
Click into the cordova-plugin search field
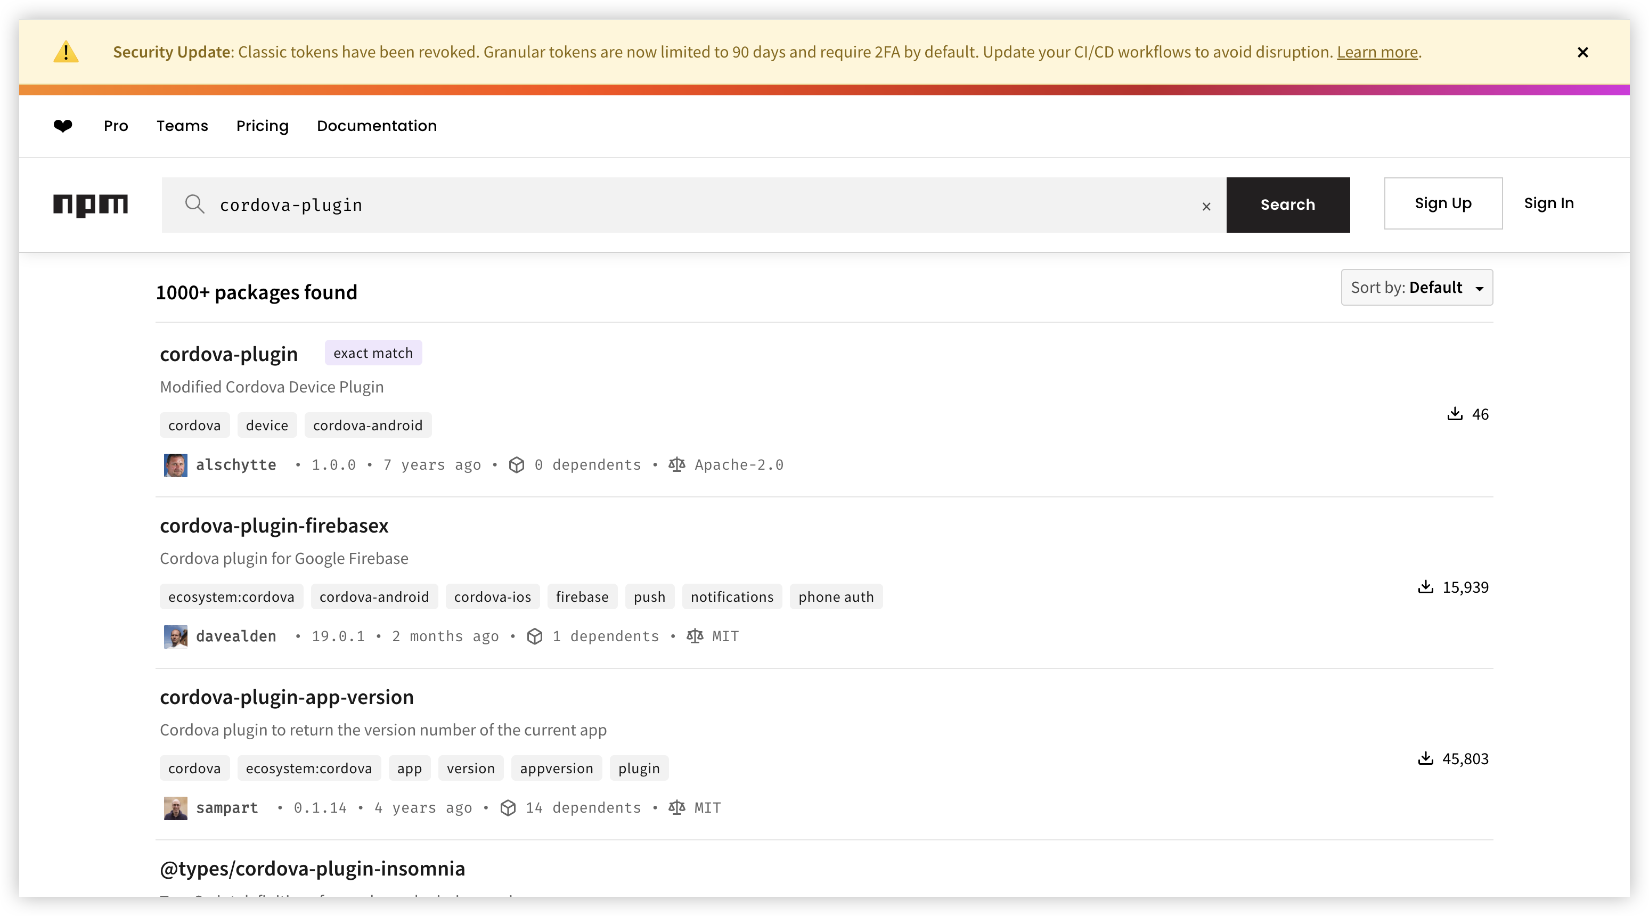point(704,205)
